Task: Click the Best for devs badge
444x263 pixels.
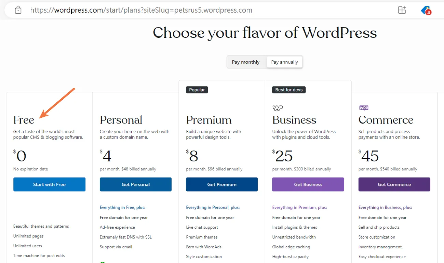Action: click(289, 89)
